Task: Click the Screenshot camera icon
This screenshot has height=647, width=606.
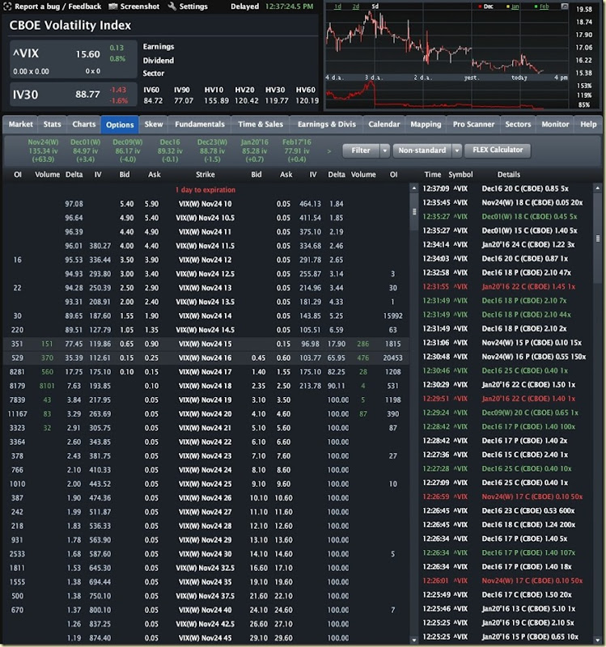Action: tap(112, 6)
